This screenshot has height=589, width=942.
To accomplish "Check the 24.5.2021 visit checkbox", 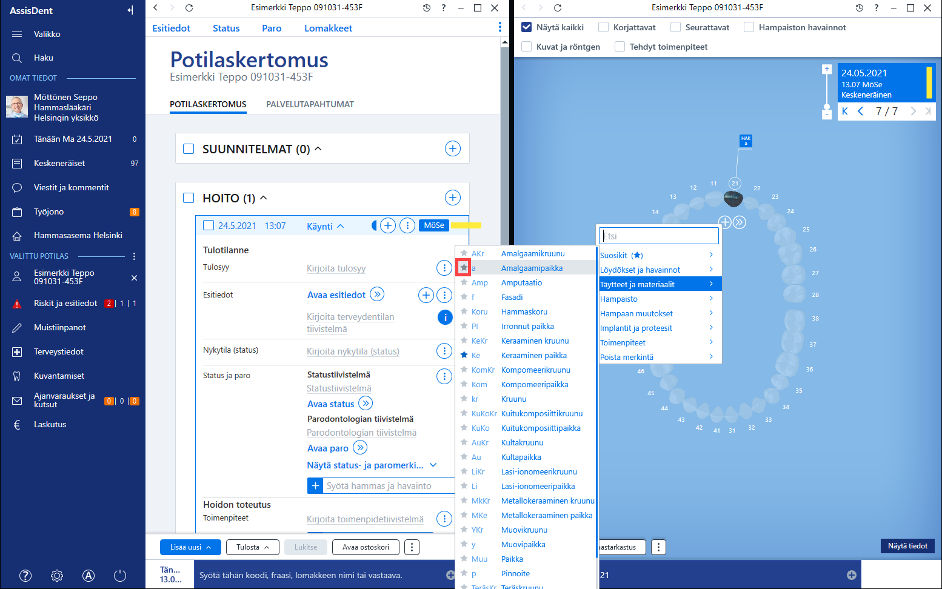I will tap(209, 225).
